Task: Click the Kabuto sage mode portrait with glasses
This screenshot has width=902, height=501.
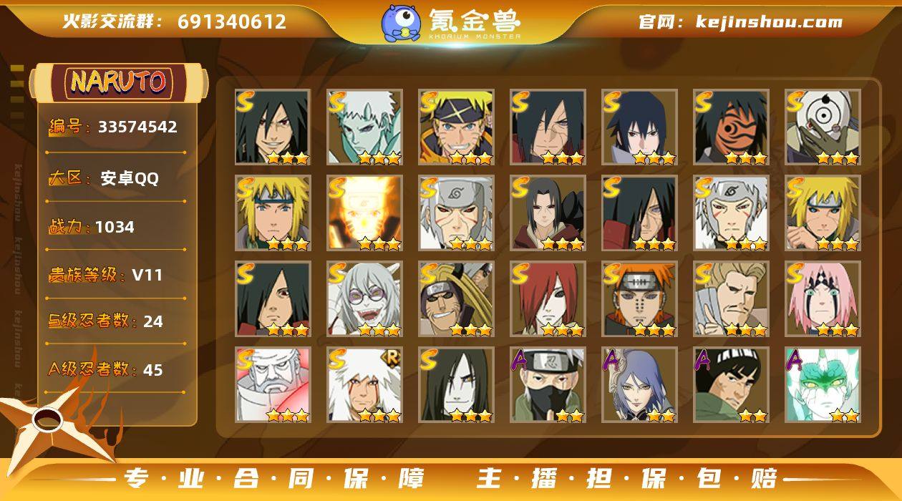Action: 364,299
